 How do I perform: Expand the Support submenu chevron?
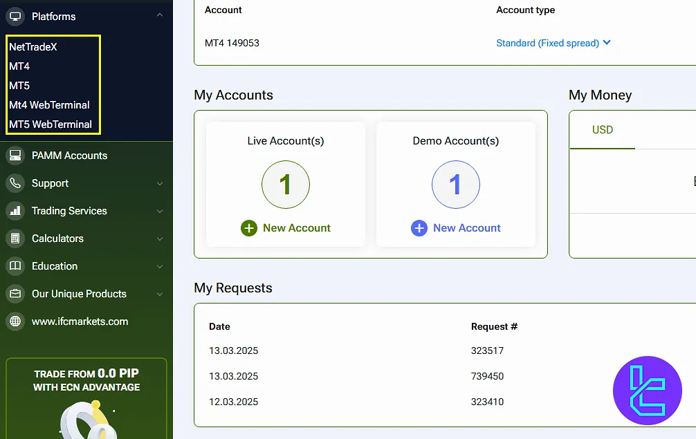point(160,184)
